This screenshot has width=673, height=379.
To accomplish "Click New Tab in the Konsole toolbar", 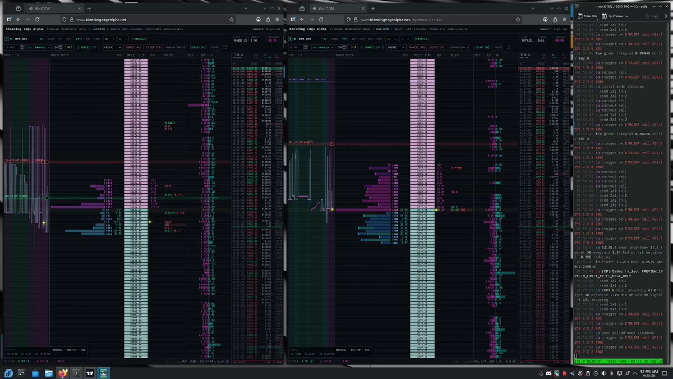I will pos(588,16).
